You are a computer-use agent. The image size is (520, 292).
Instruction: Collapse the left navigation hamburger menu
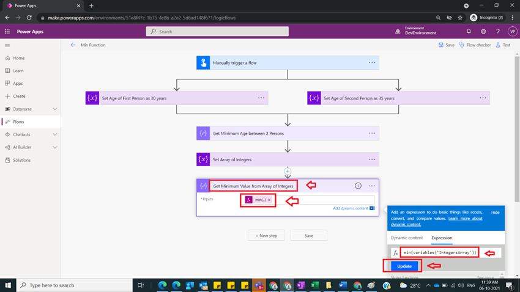[x=7, y=45]
